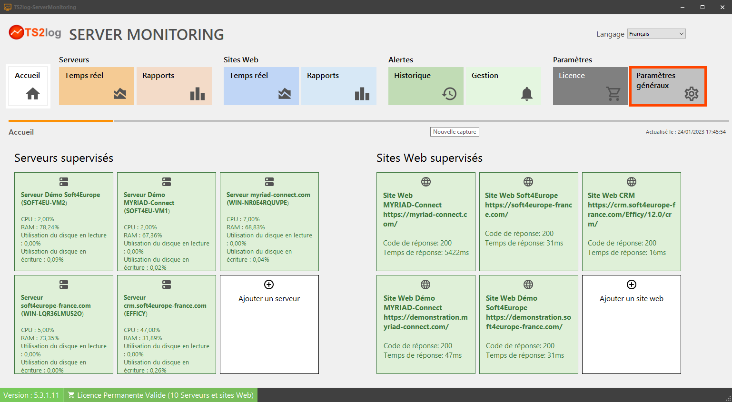Click plus icon for Ajouter un site web

click(632, 284)
